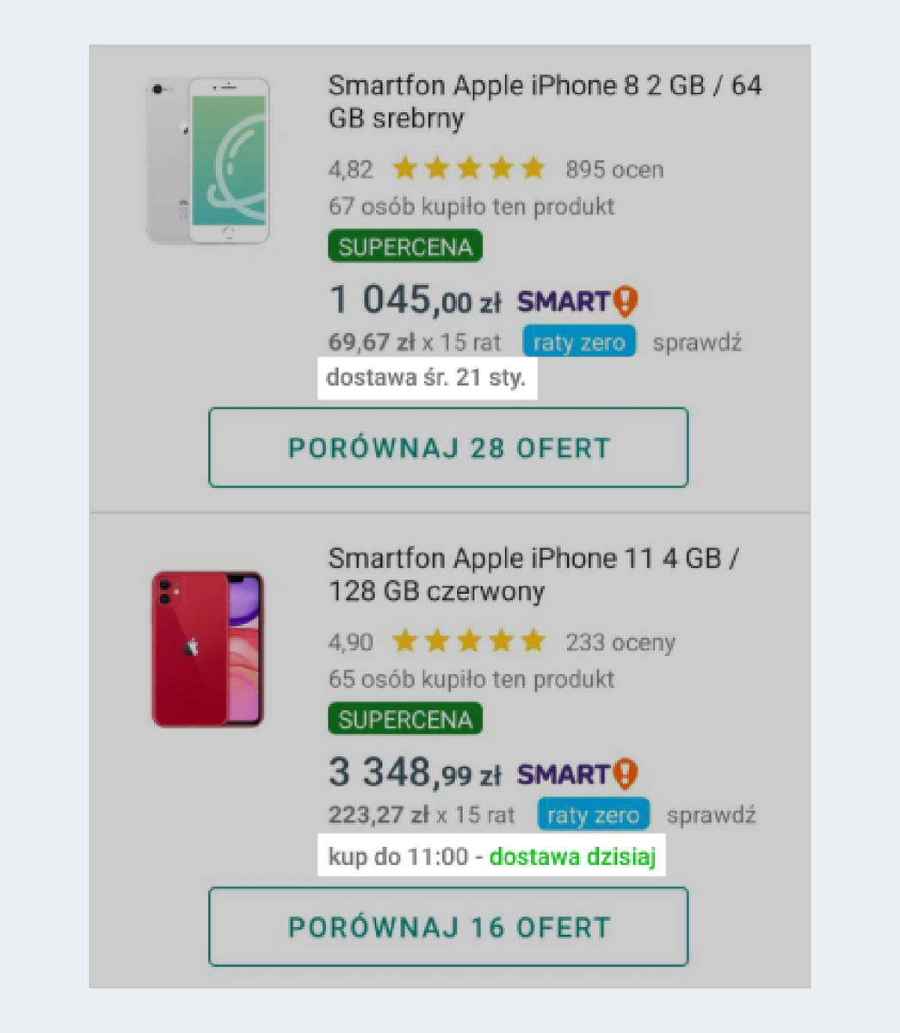The image size is (900, 1033).
Task: Toggle the raty zero badge for iPhone 11
Action: pos(593,814)
